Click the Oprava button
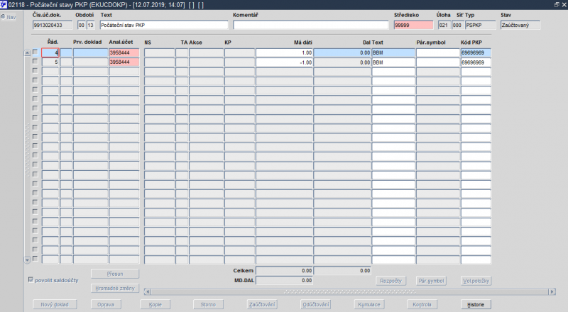The height and width of the screenshot is (312, 568). click(x=105, y=304)
